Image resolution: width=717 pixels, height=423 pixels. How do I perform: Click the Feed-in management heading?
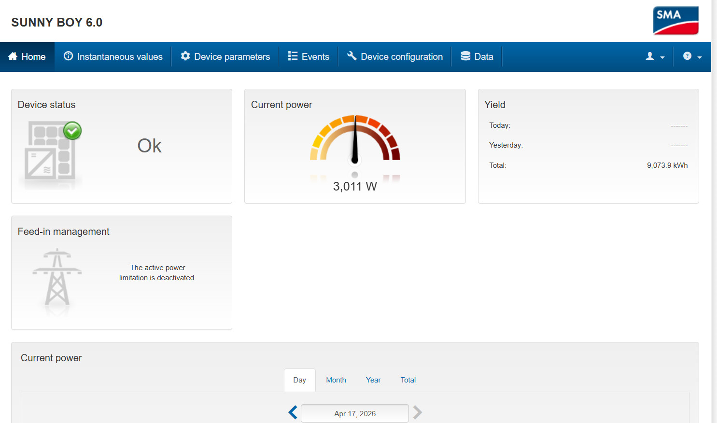click(x=64, y=232)
